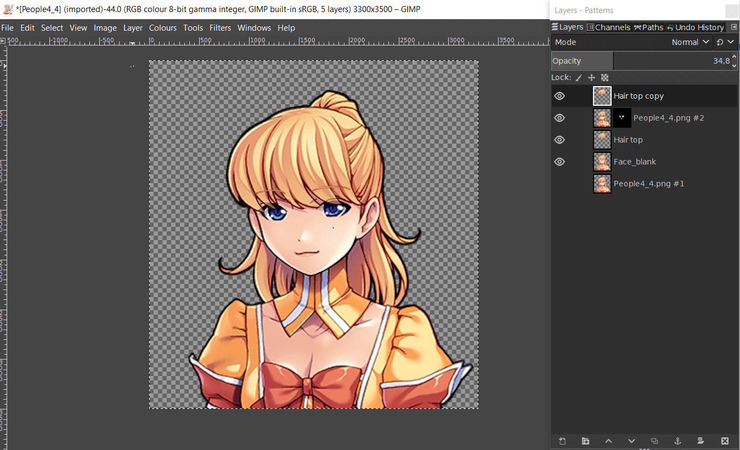Open the Filters menu
The height and width of the screenshot is (450, 740).
(x=221, y=28)
